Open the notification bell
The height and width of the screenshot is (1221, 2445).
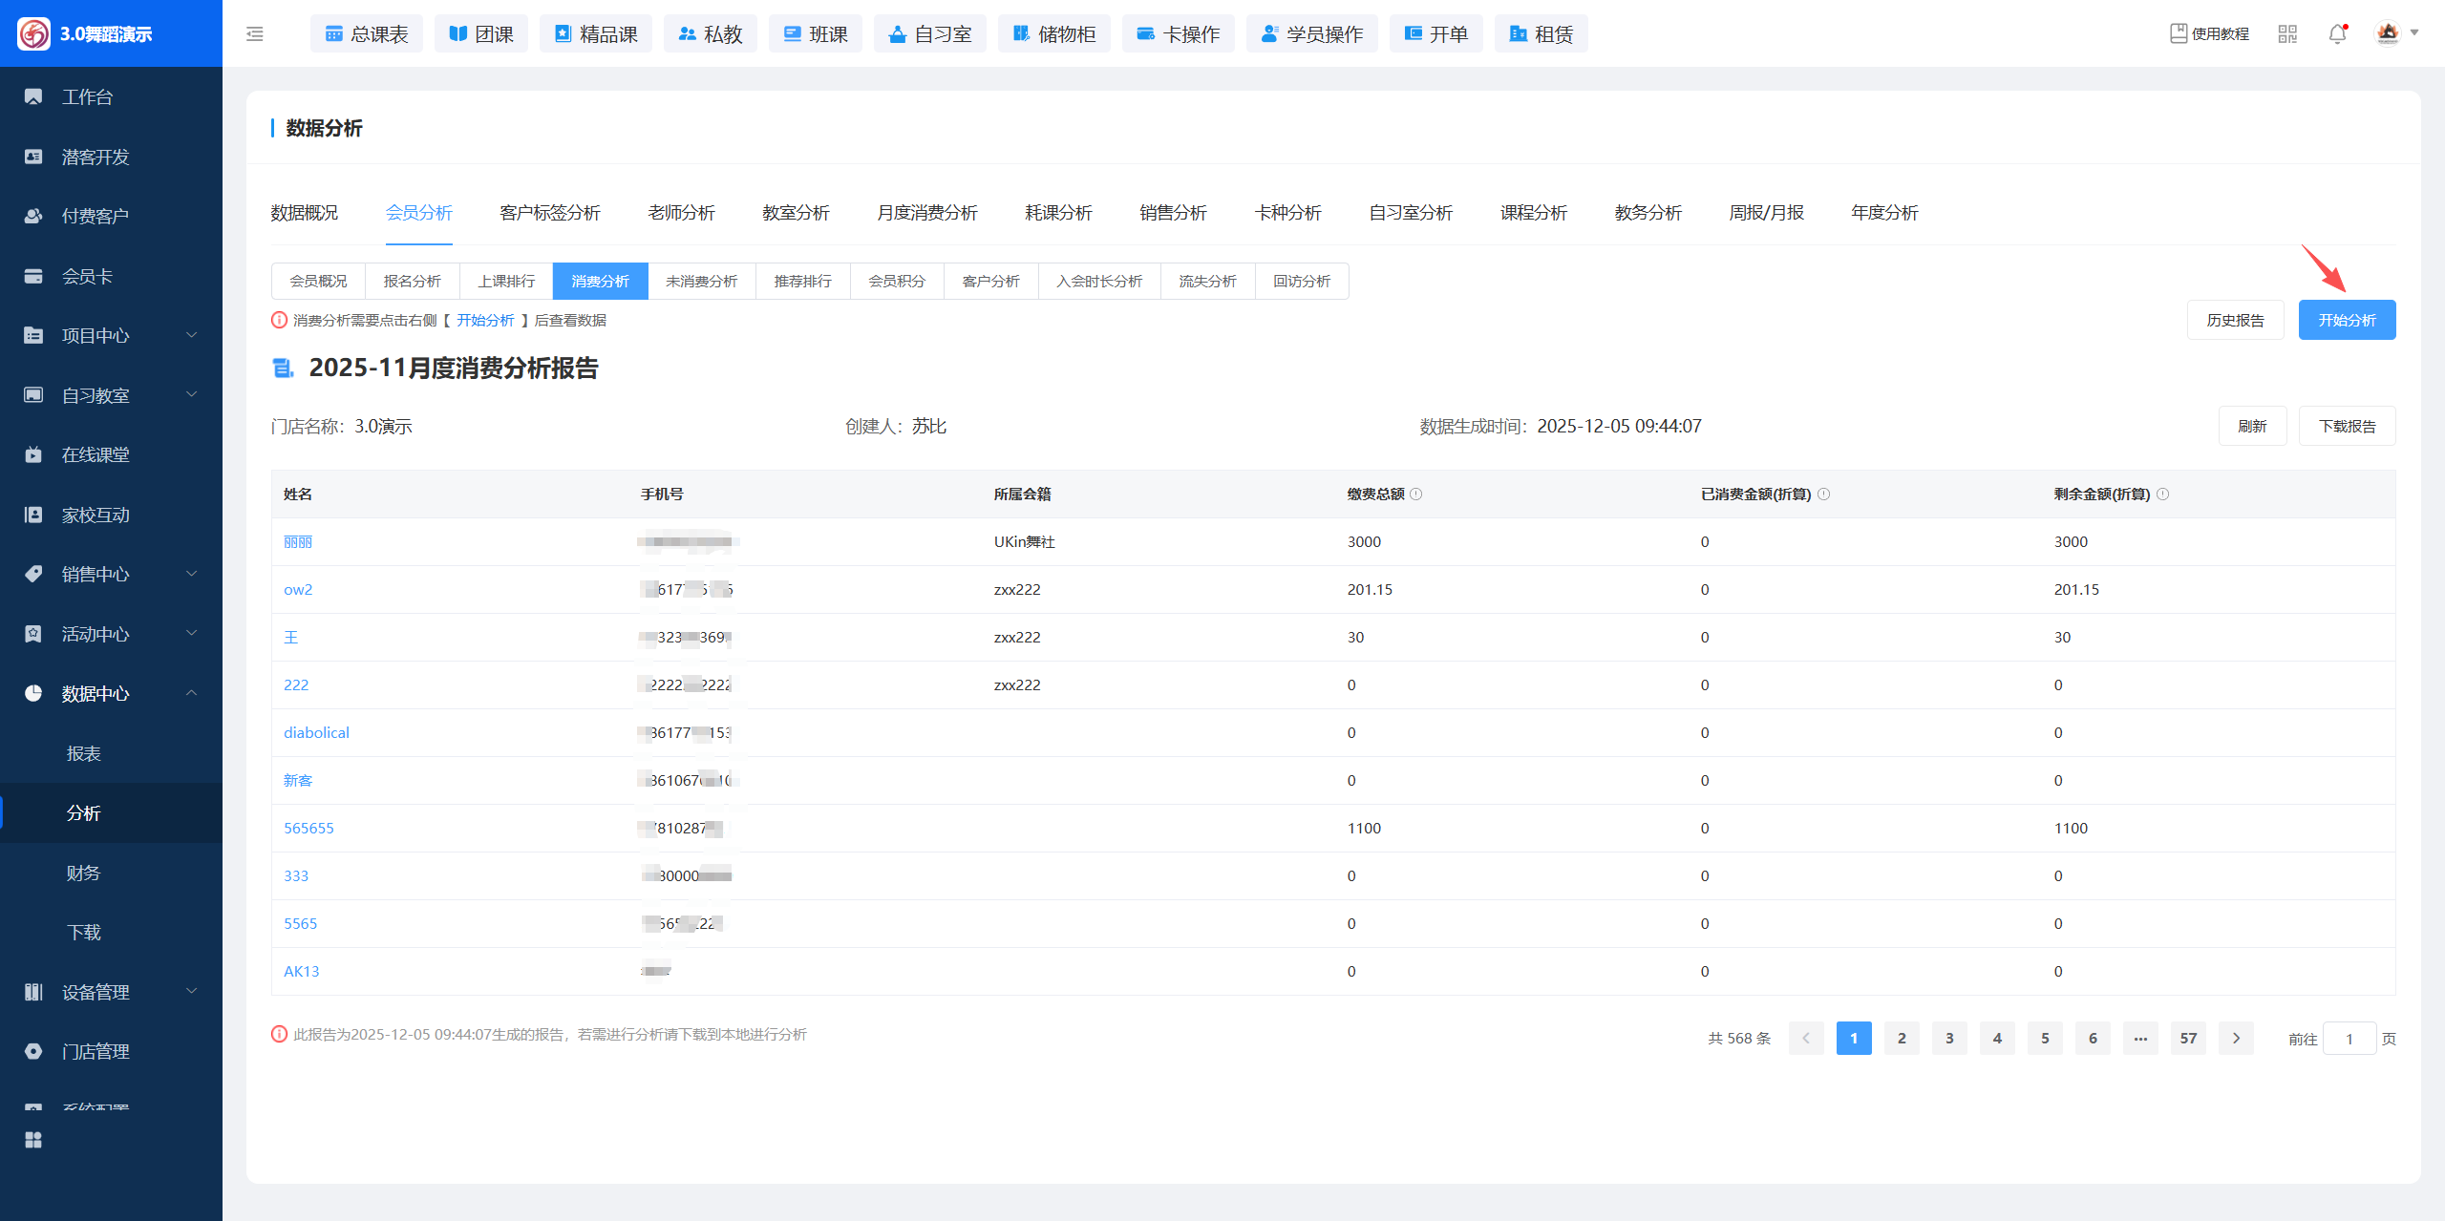coord(2337,34)
